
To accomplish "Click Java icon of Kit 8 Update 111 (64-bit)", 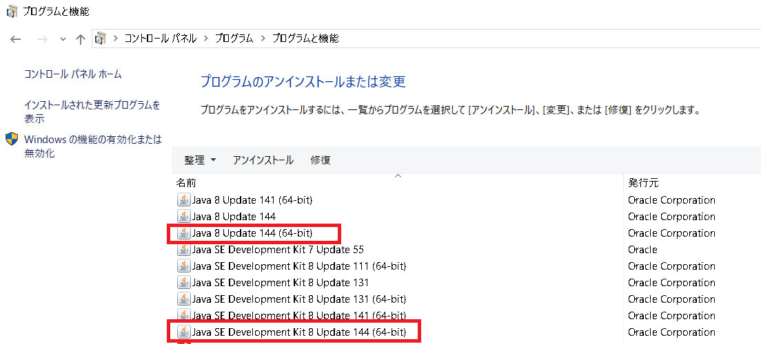I will click(x=183, y=266).
